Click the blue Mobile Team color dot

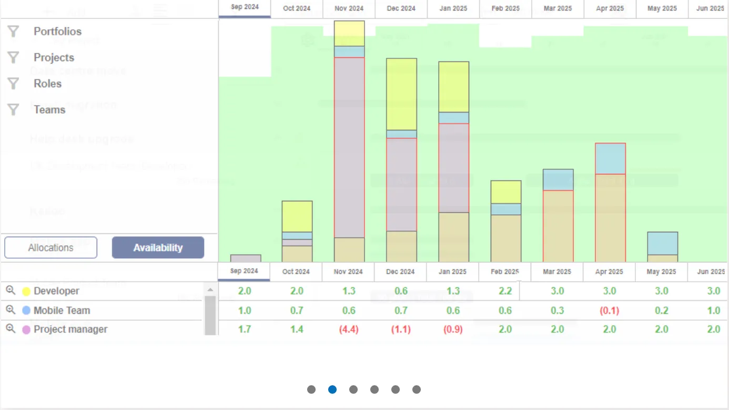tap(26, 311)
